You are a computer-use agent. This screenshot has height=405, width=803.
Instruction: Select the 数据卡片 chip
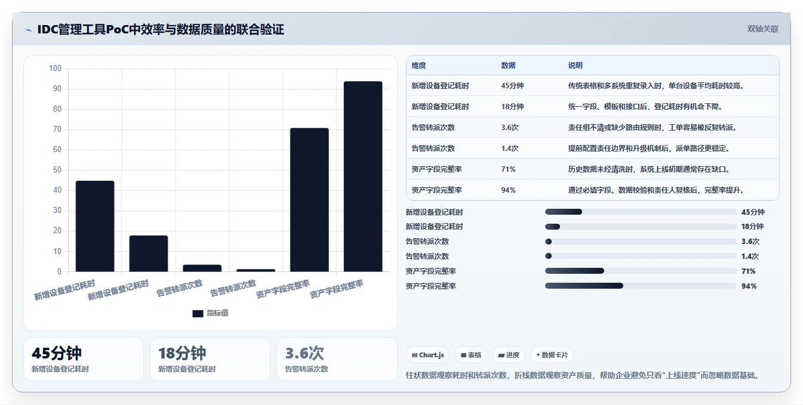552,355
